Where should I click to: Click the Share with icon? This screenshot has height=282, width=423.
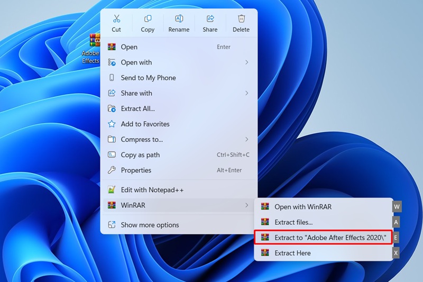pyautogui.click(x=112, y=93)
